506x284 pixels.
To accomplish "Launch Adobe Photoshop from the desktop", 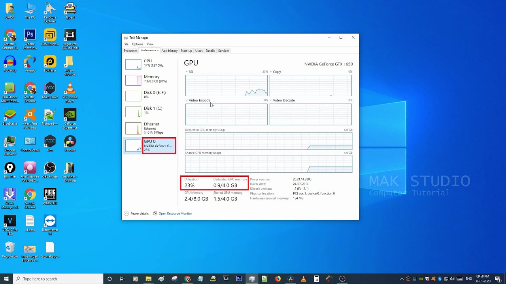I will pyautogui.click(x=30, y=39).
